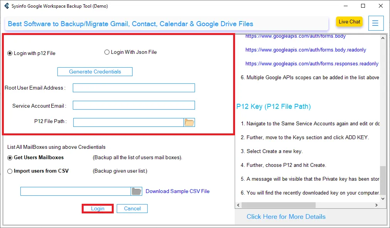390x228 pixels.
Task: Click the Generate Credentials button
Action: click(x=95, y=72)
